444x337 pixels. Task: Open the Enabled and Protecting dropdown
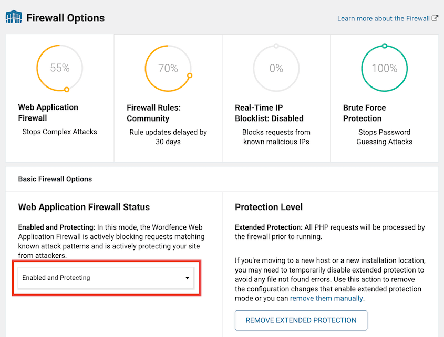point(106,278)
